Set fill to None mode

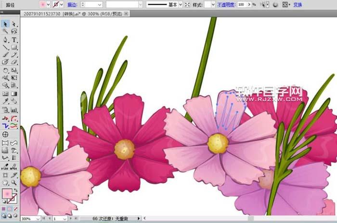16,210
